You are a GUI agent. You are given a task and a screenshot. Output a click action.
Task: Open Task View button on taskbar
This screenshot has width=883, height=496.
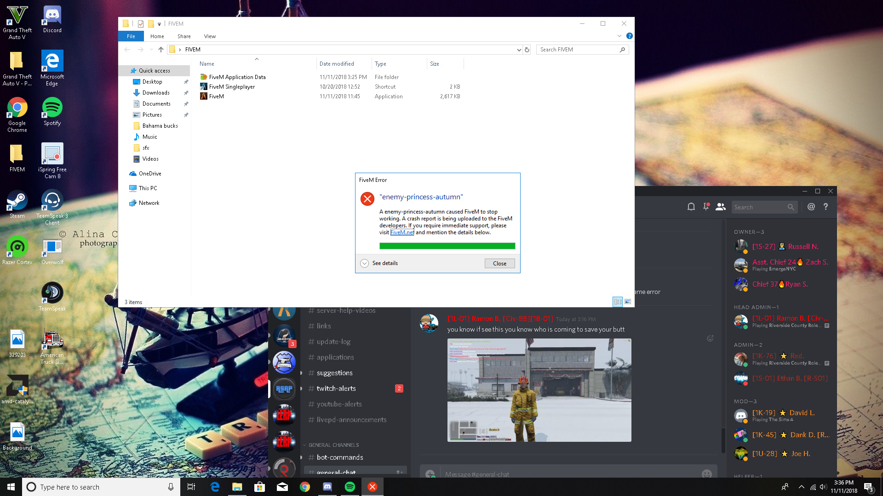point(191,487)
